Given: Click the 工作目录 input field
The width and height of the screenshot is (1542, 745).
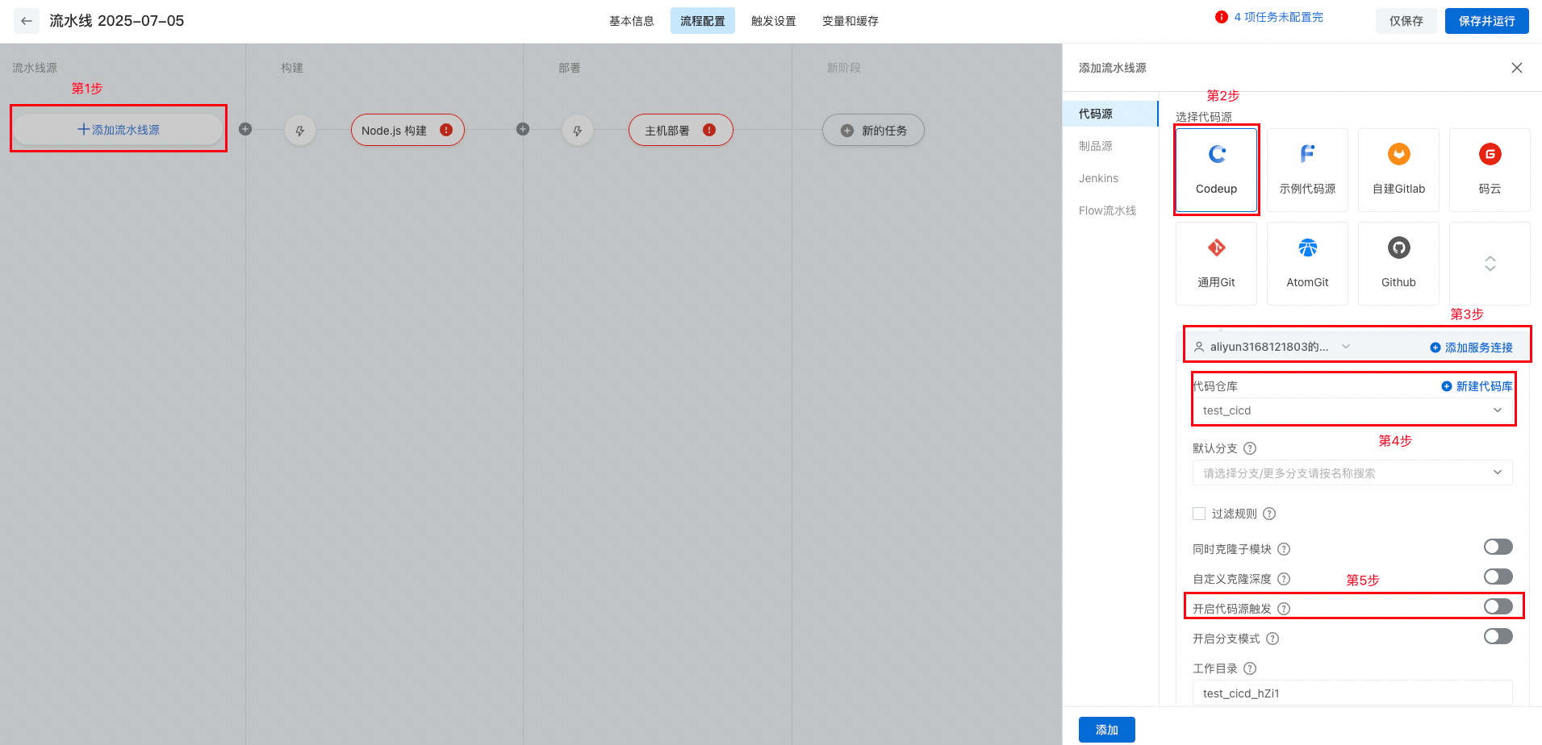Looking at the screenshot, I should tap(1352, 693).
